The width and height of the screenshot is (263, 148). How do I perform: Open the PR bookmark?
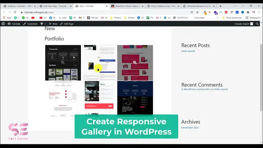150,18
